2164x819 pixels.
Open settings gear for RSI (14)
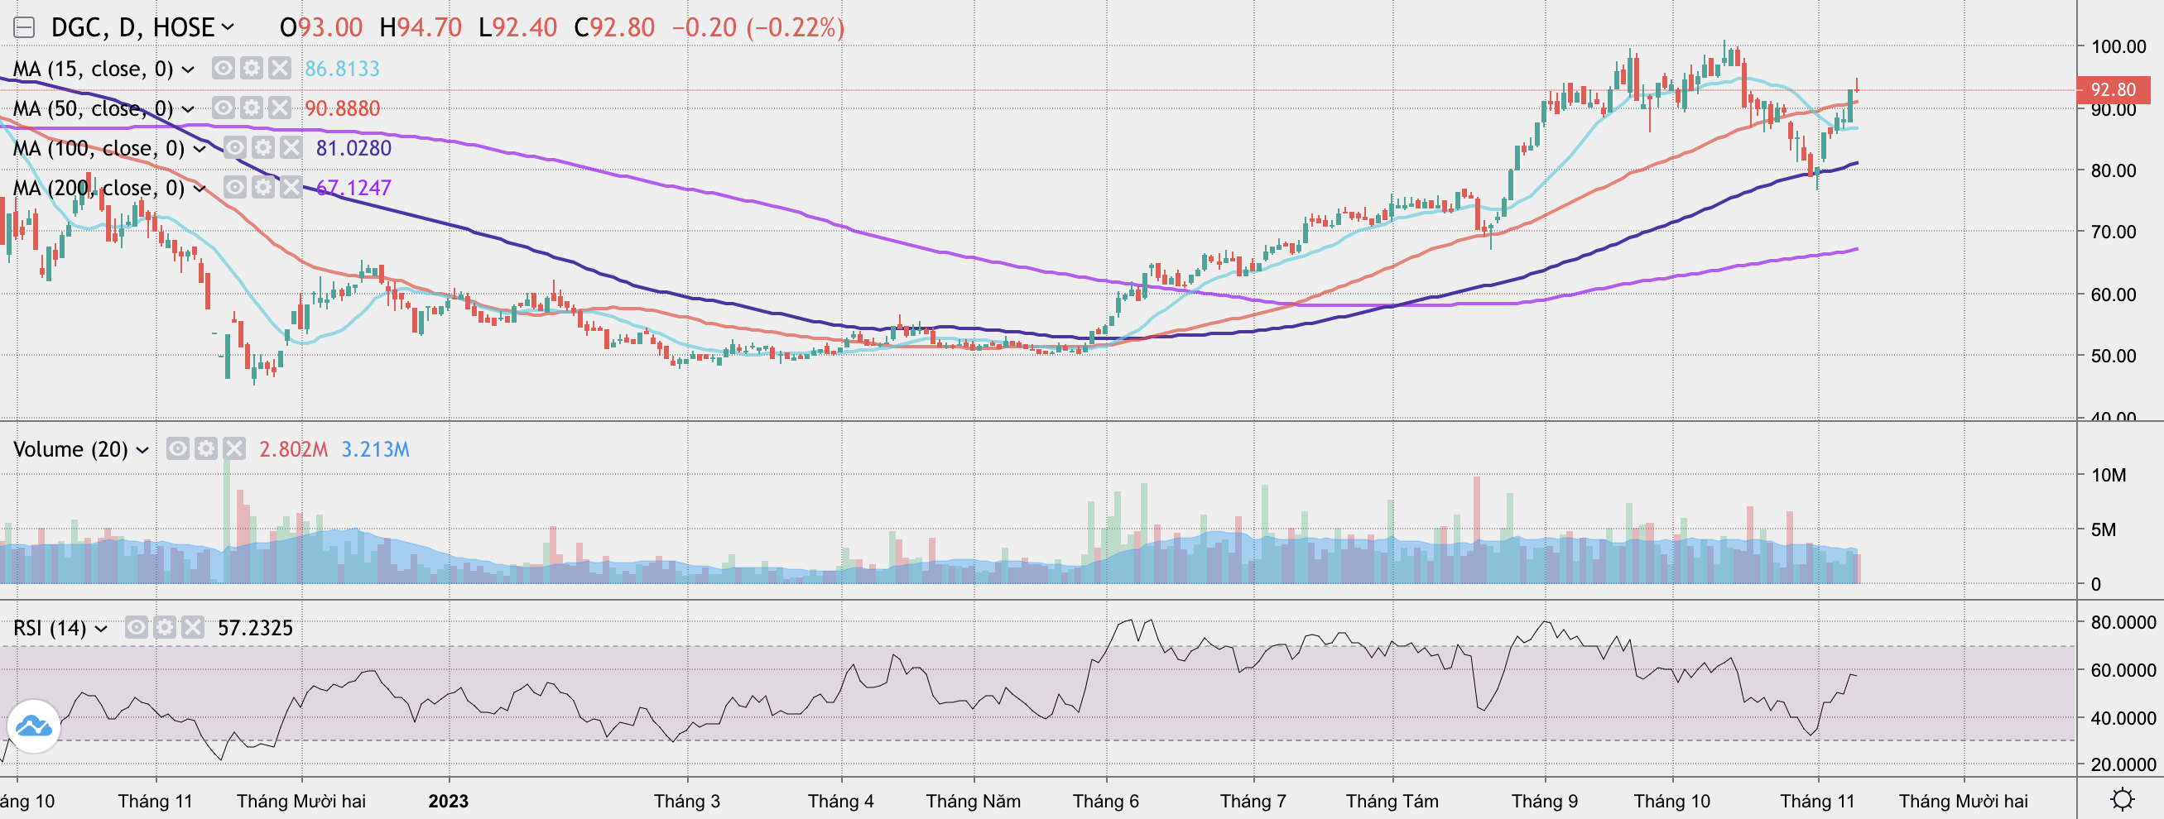coord(165,628)
